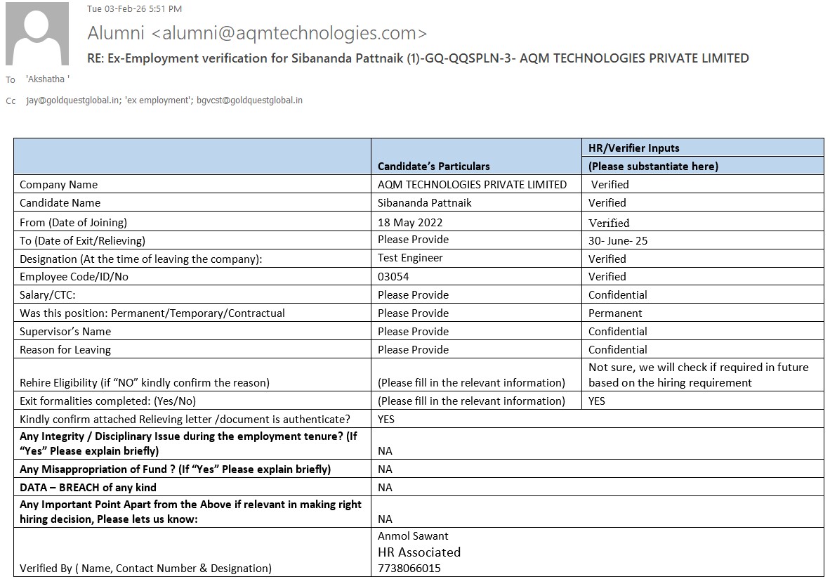Click Cc recipient jay@goldquestglobal.in
Image resolution: width=830 pixels, height=584 pixels.
point(72,100)
